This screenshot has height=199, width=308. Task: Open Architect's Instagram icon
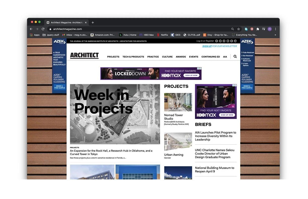[224, 41]
